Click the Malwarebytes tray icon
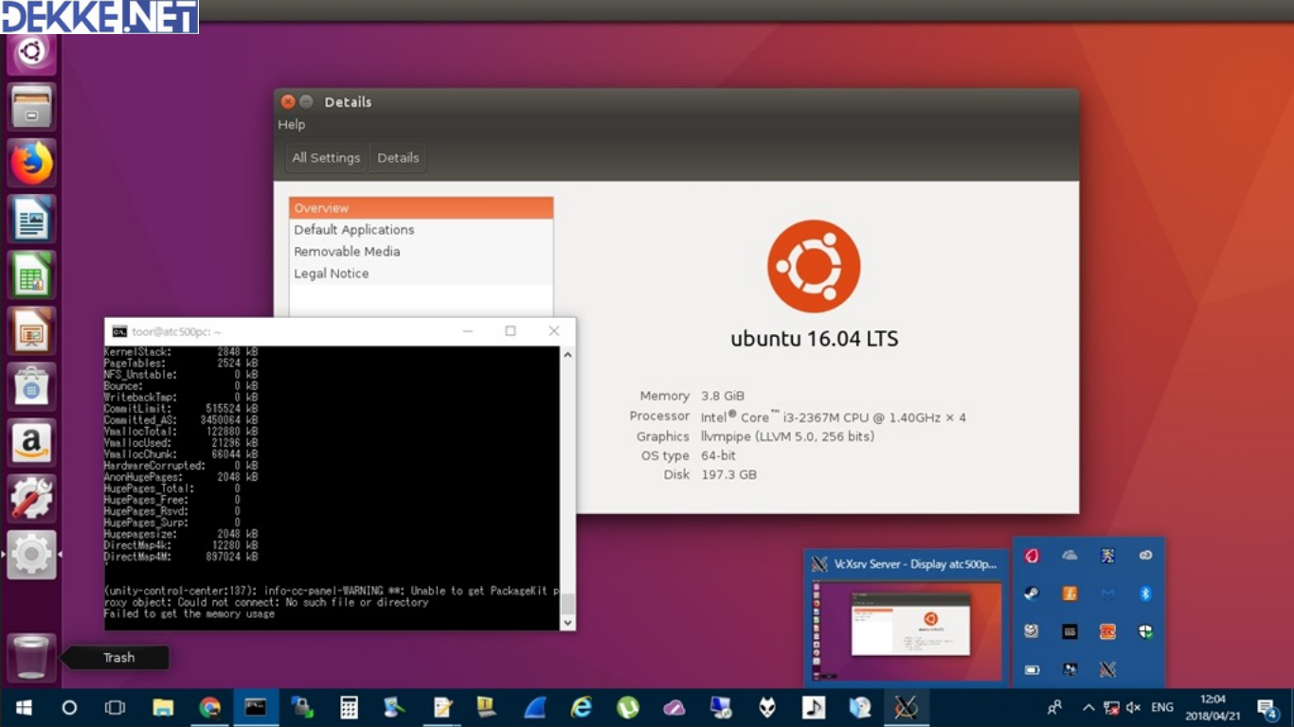The image size is (1294, 727). (x=1107, y=594)
